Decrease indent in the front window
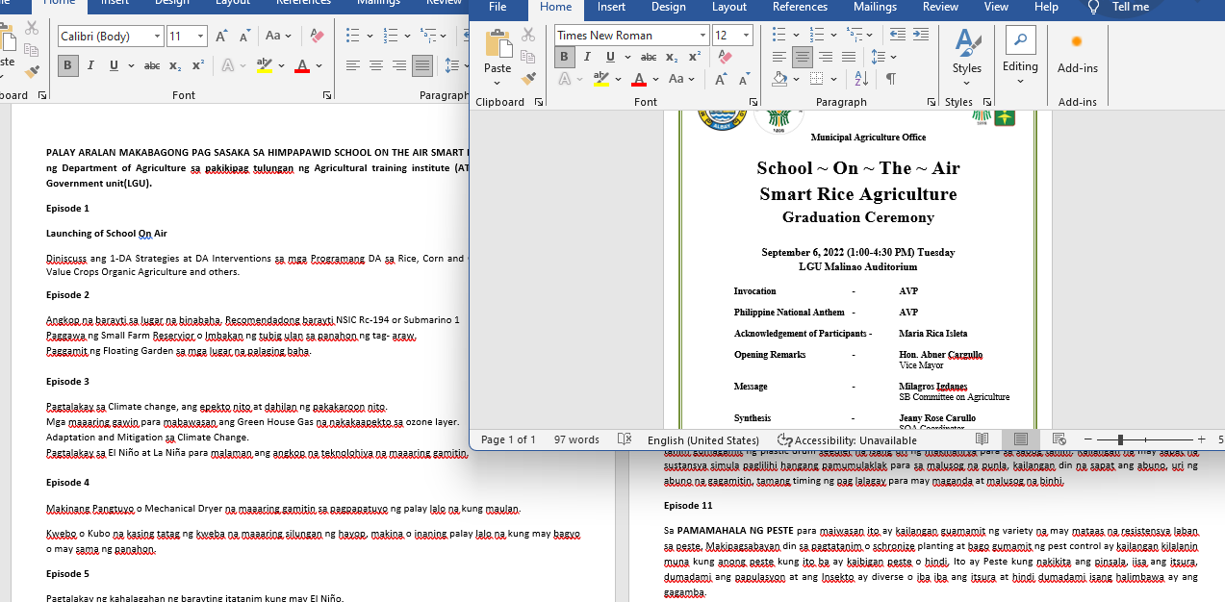Viewport: 1225px width, 602px height. click(x=897, y=36)
